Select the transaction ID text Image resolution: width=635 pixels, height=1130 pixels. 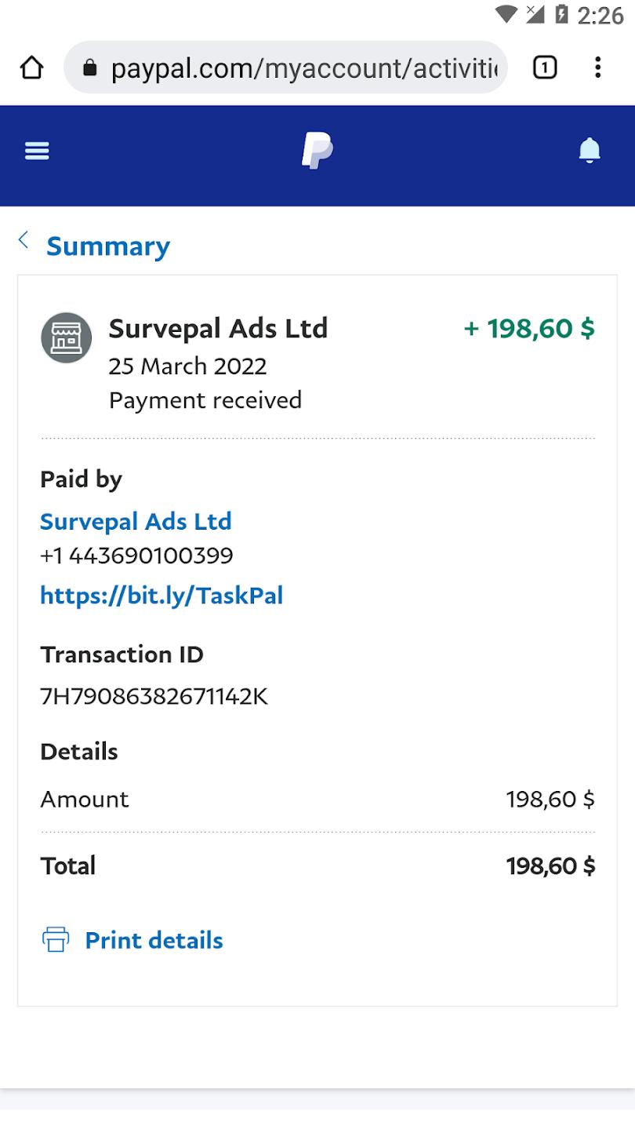point(154,696)
